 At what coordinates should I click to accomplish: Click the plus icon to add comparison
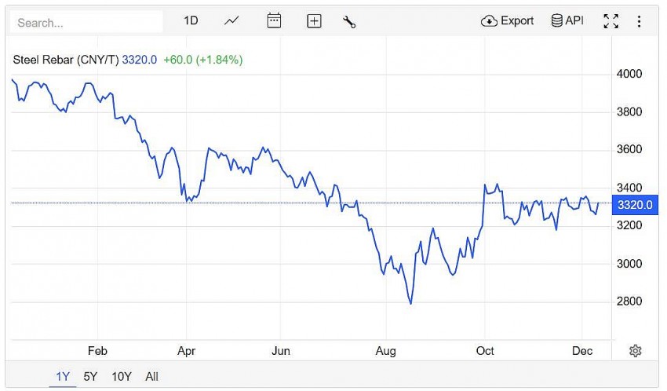[314, 21]
